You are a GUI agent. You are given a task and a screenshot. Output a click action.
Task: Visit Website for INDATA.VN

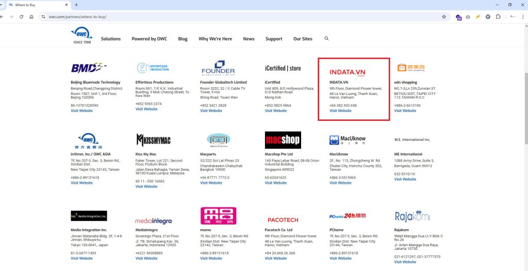click(x=340, y=110)
